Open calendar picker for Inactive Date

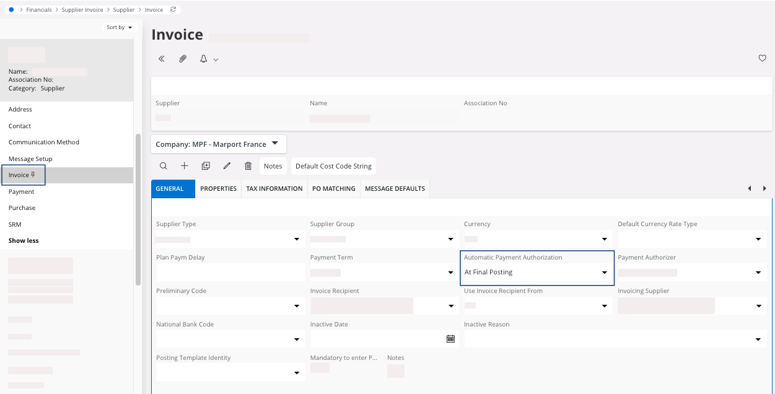point(450,339)
